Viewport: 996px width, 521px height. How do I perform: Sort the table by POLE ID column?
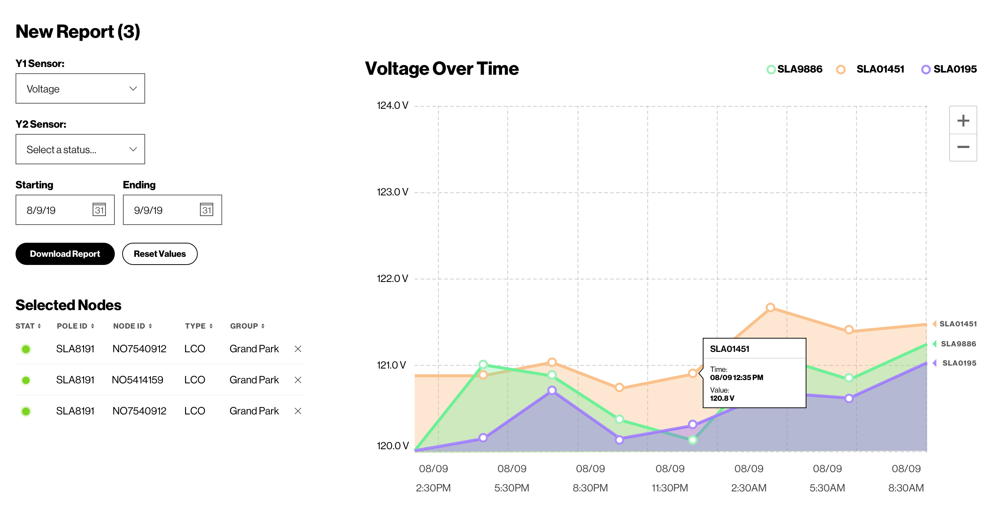[x=76, y=326]
